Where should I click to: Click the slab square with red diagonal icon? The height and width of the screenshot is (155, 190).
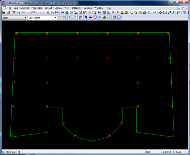(95, 17)
